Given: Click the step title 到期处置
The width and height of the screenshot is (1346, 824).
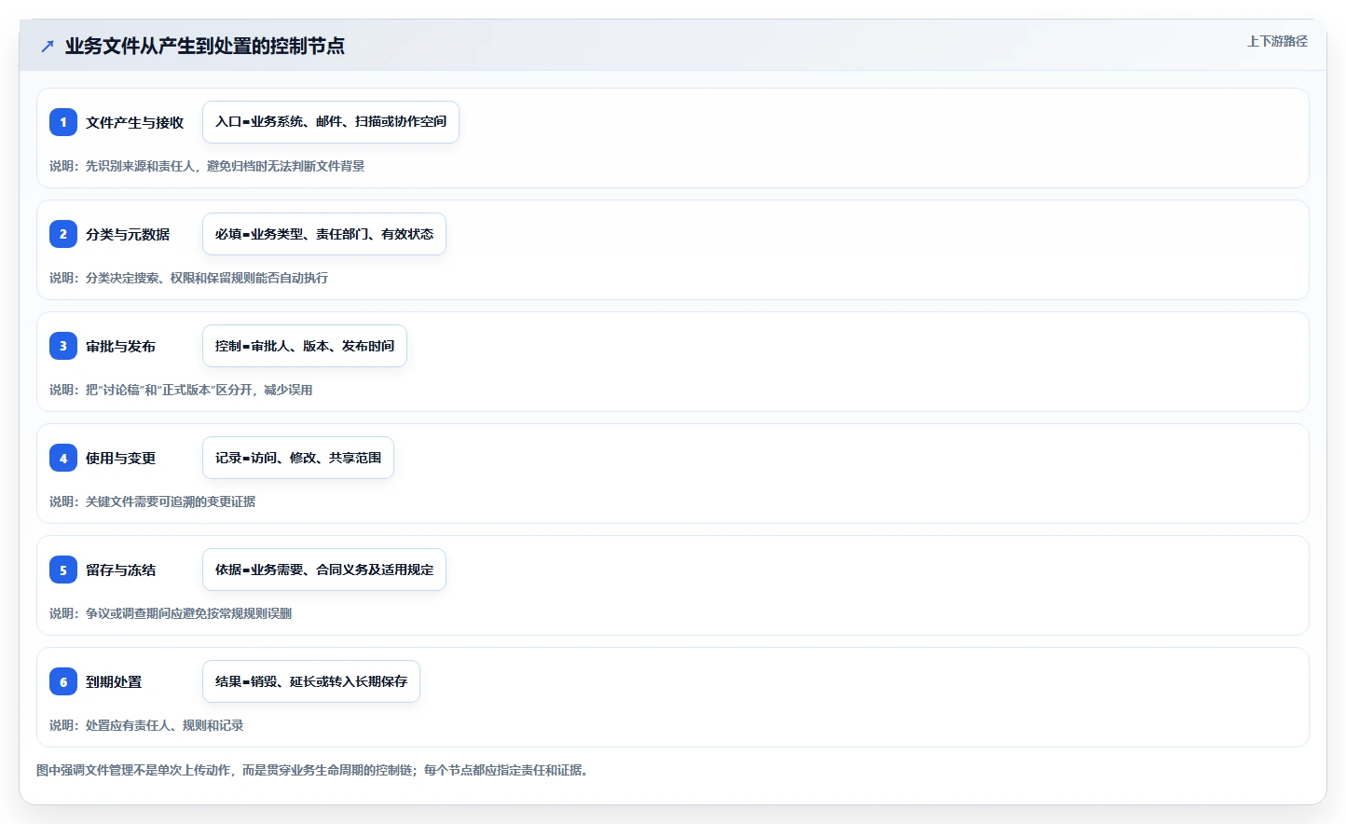Looking at the screenshot, I should tap(114, 681).
